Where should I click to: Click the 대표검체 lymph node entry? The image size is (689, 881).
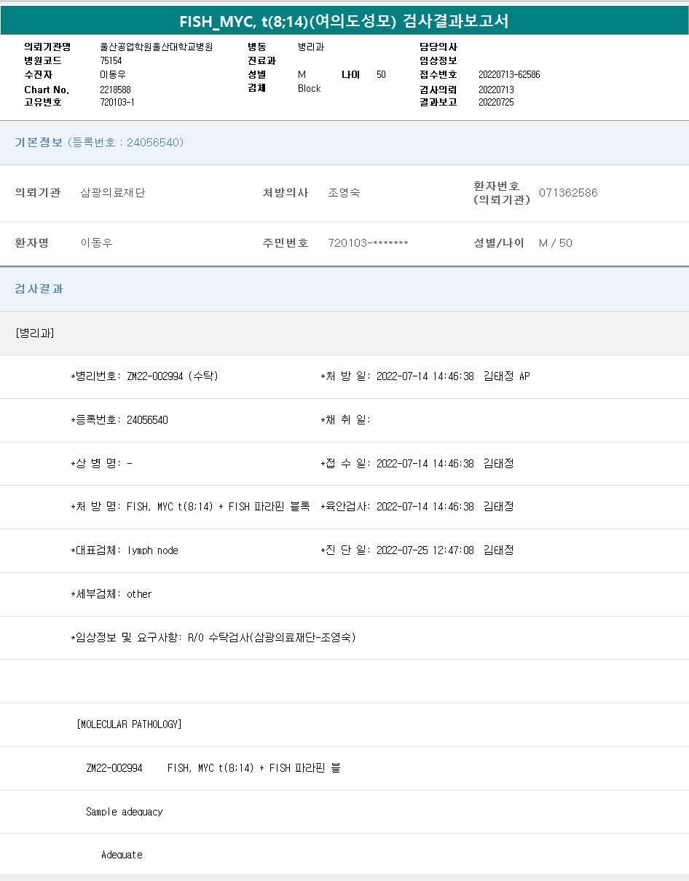(125, 550)
